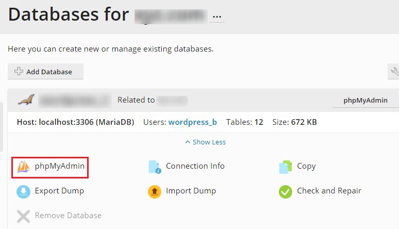401x229 pixels.
Task: Collapse details with Show Less
Action: (205, 142)
